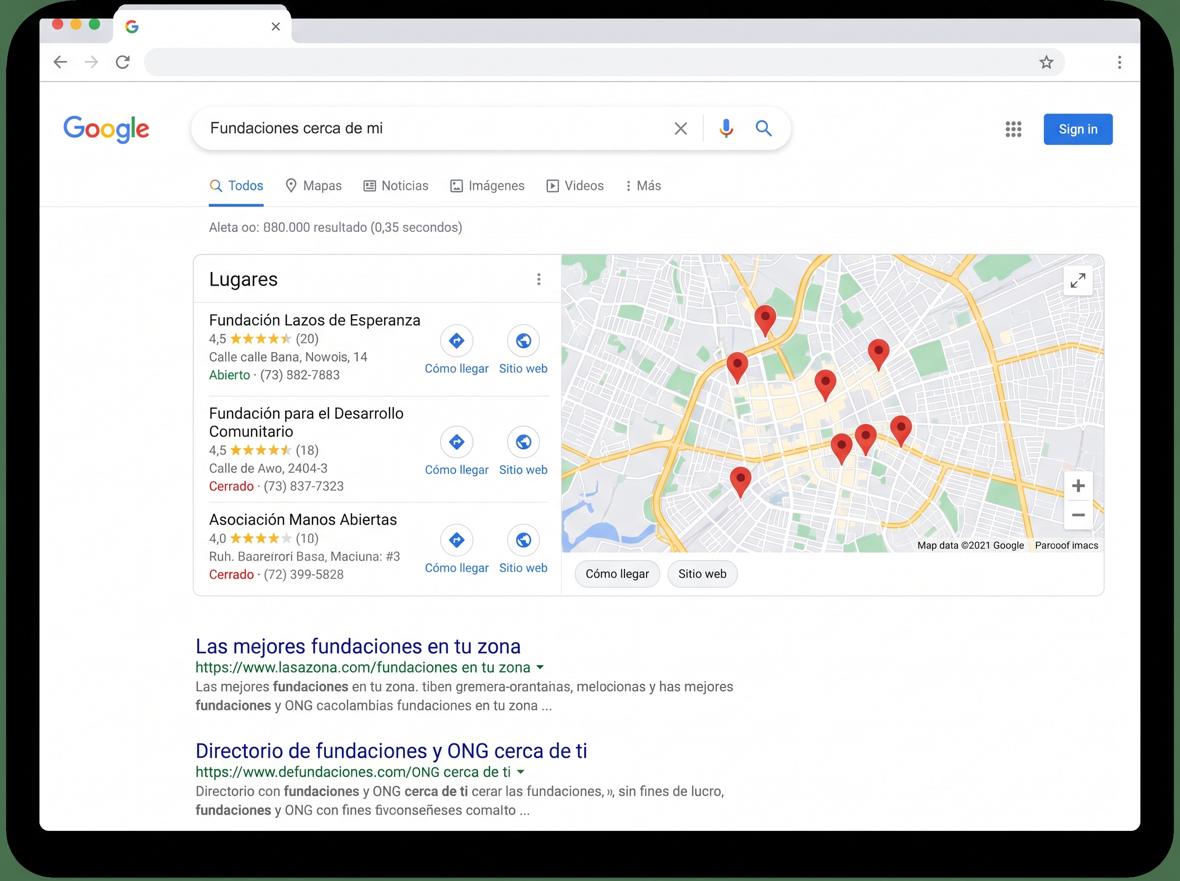Screen dimensions: 1180x881
Task: Submit search using the magnifier icon
Action: point(764,128)
